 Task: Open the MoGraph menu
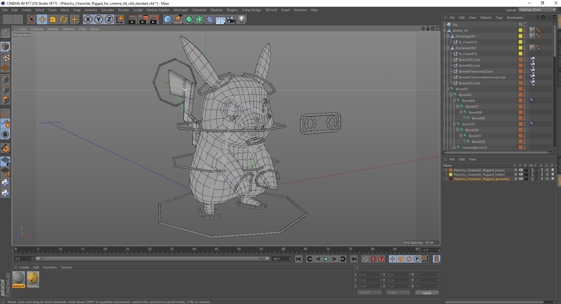[x=180, y=10]
